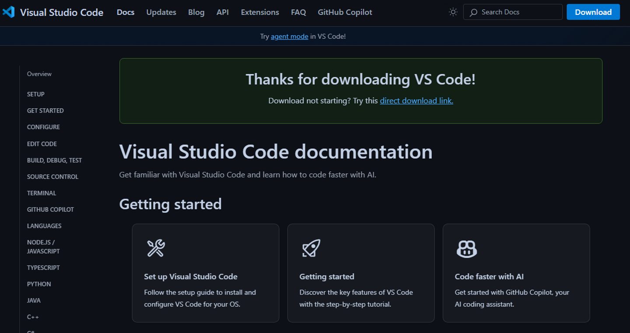Expand the SETUP section in sidebar
The width and height of the screenshot is (630, 333).
coord(36,94)
